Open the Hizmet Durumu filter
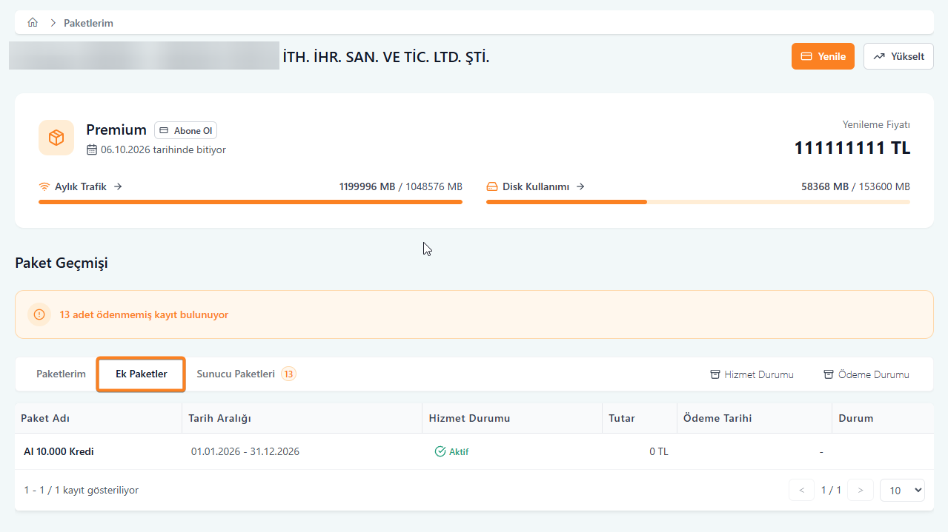Image resolution: width=948 pixels, height=532 pixels. 752,374
